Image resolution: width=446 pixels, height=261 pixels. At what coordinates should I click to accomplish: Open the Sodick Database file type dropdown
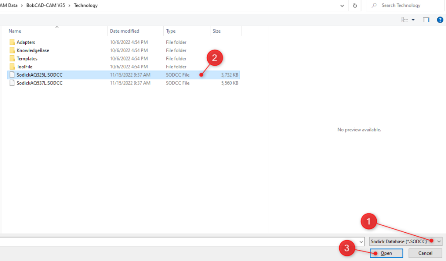[439, 241]
